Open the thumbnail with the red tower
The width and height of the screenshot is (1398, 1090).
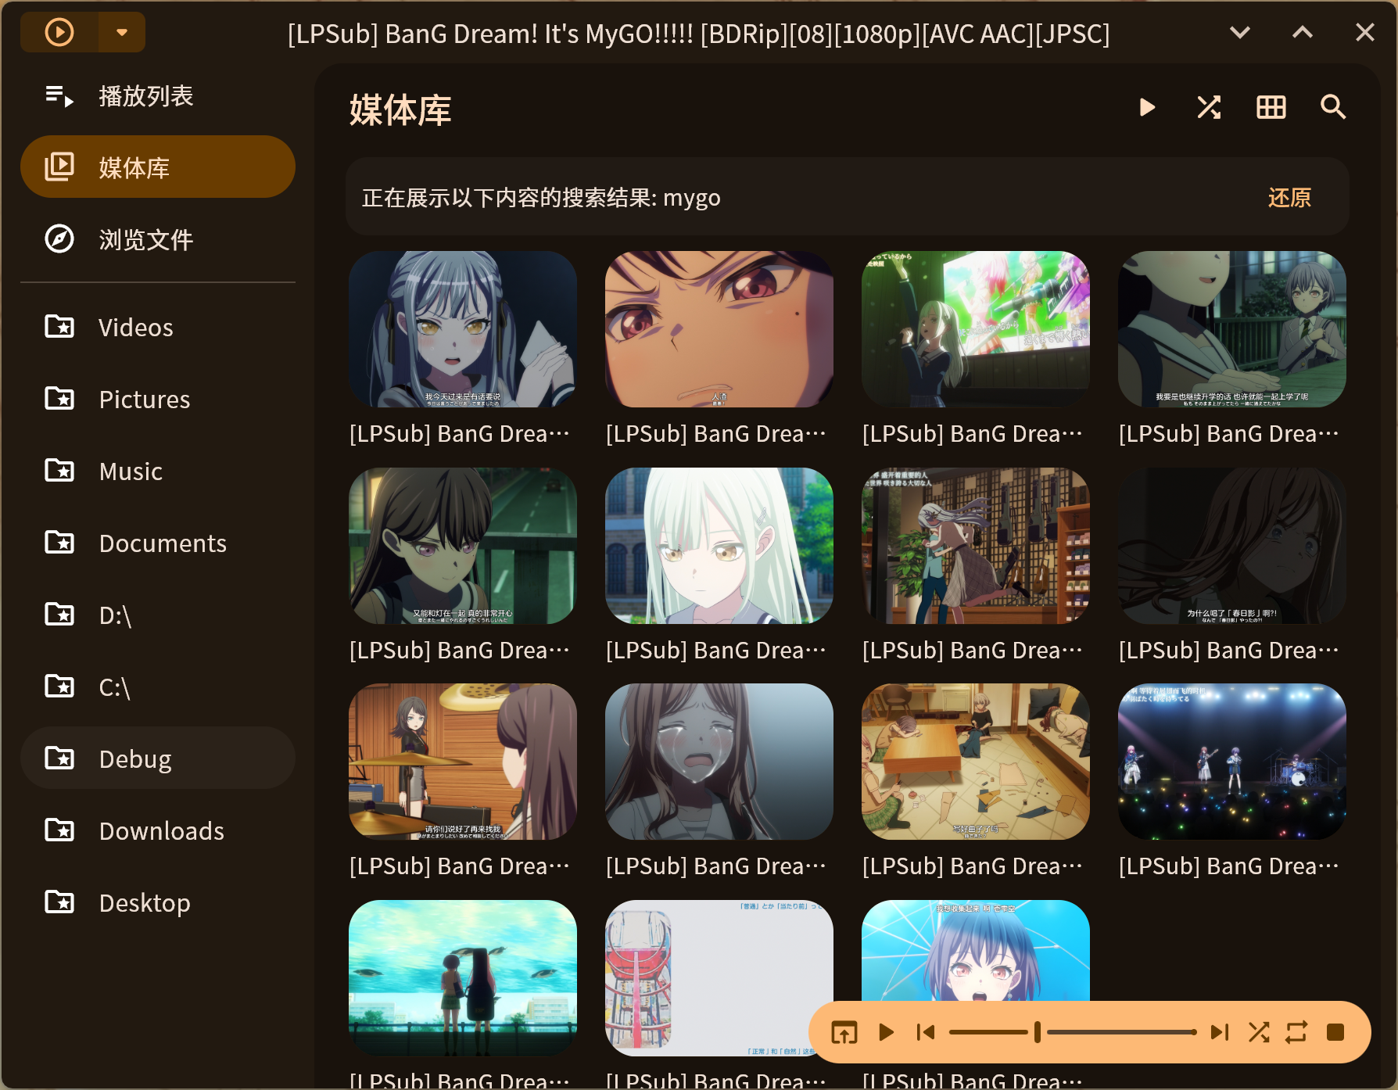(x=719, y=978)
